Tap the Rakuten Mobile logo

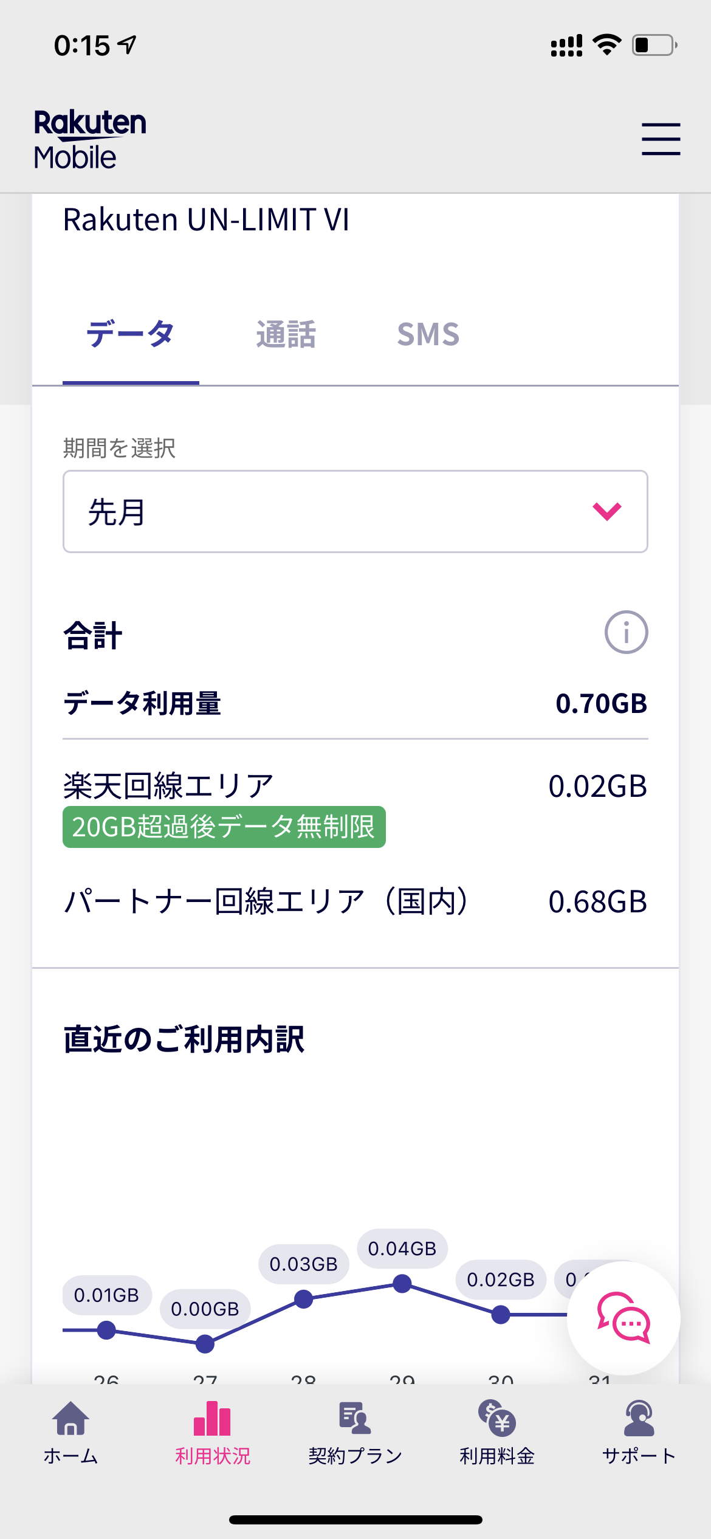coord(90,139)
